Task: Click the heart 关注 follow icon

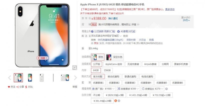Action: (9, 87)
